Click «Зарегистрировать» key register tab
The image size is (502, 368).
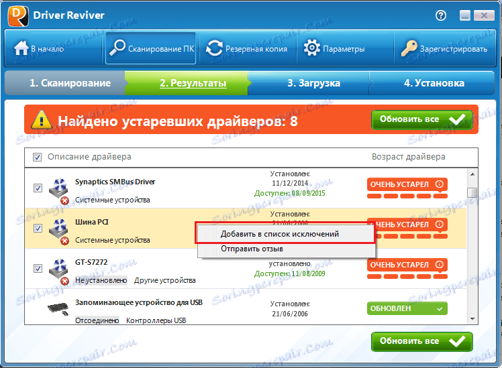pyautogui.click(x=444, y=49)
